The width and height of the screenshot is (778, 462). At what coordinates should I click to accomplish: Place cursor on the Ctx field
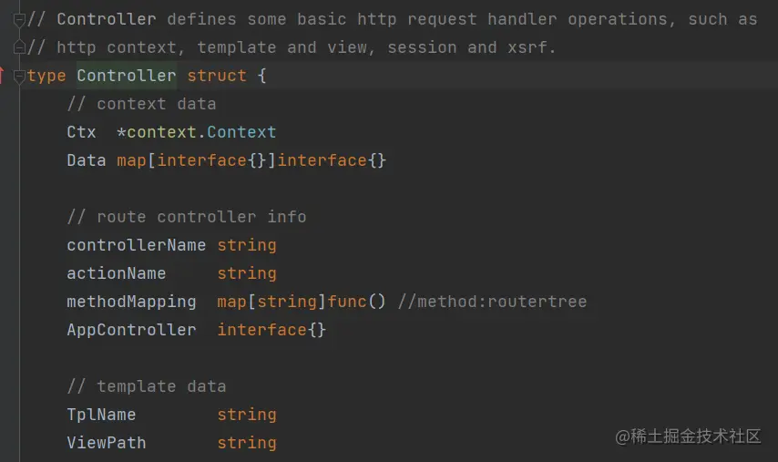pos(81,132)
